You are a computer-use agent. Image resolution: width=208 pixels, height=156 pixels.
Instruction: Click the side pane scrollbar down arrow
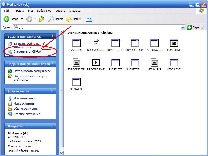click(62, 153)
